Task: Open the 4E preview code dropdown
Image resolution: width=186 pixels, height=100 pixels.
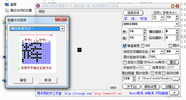Action: 162,51
